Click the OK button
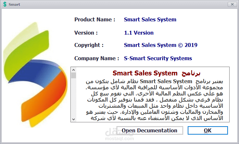 pyautogui.click(x=208, y=130)
